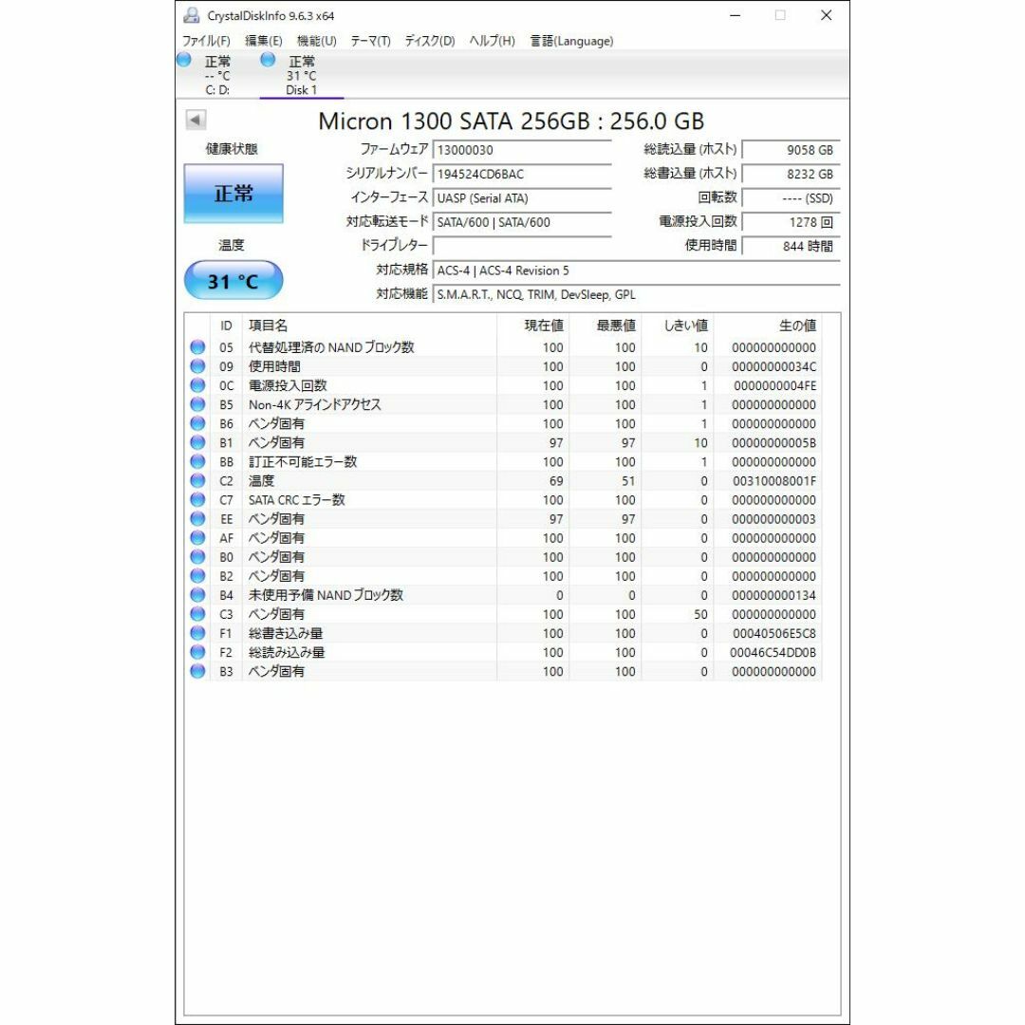Click the status orb for ID B0 row
Image resolution: width=1025 pixels, height=1025 pixels.
[197, 556]
